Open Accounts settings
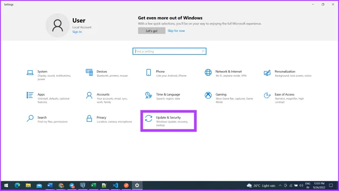Viewport: 339px width, 191px height. 103,94
